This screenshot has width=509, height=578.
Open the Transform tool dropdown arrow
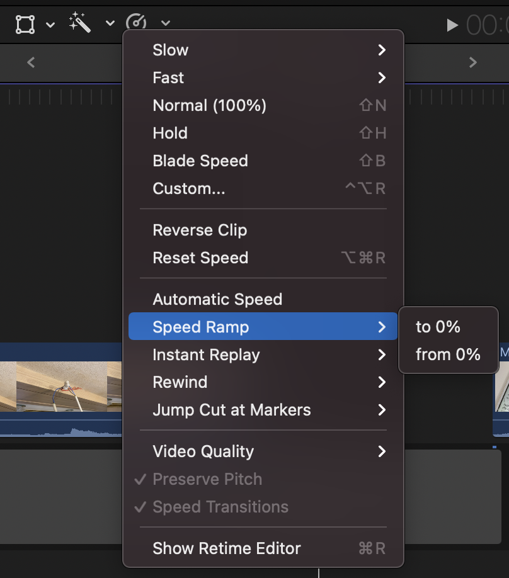pyautogui.click(x=50, y=25)
